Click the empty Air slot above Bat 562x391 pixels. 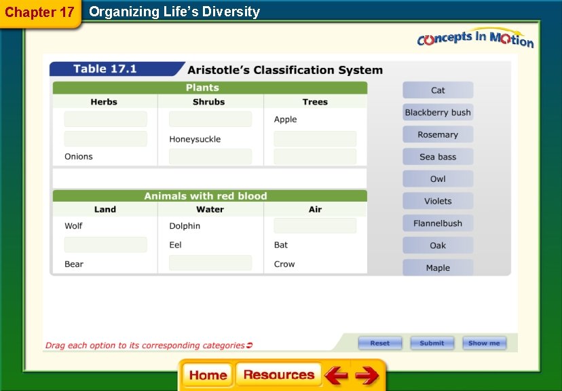click(315, 226)
